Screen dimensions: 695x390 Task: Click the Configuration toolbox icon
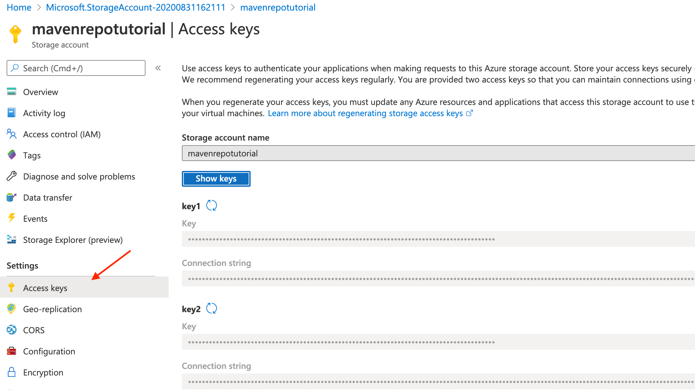[12, 351]
